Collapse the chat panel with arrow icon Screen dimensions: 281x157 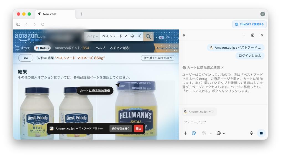(x=185, y=35)
